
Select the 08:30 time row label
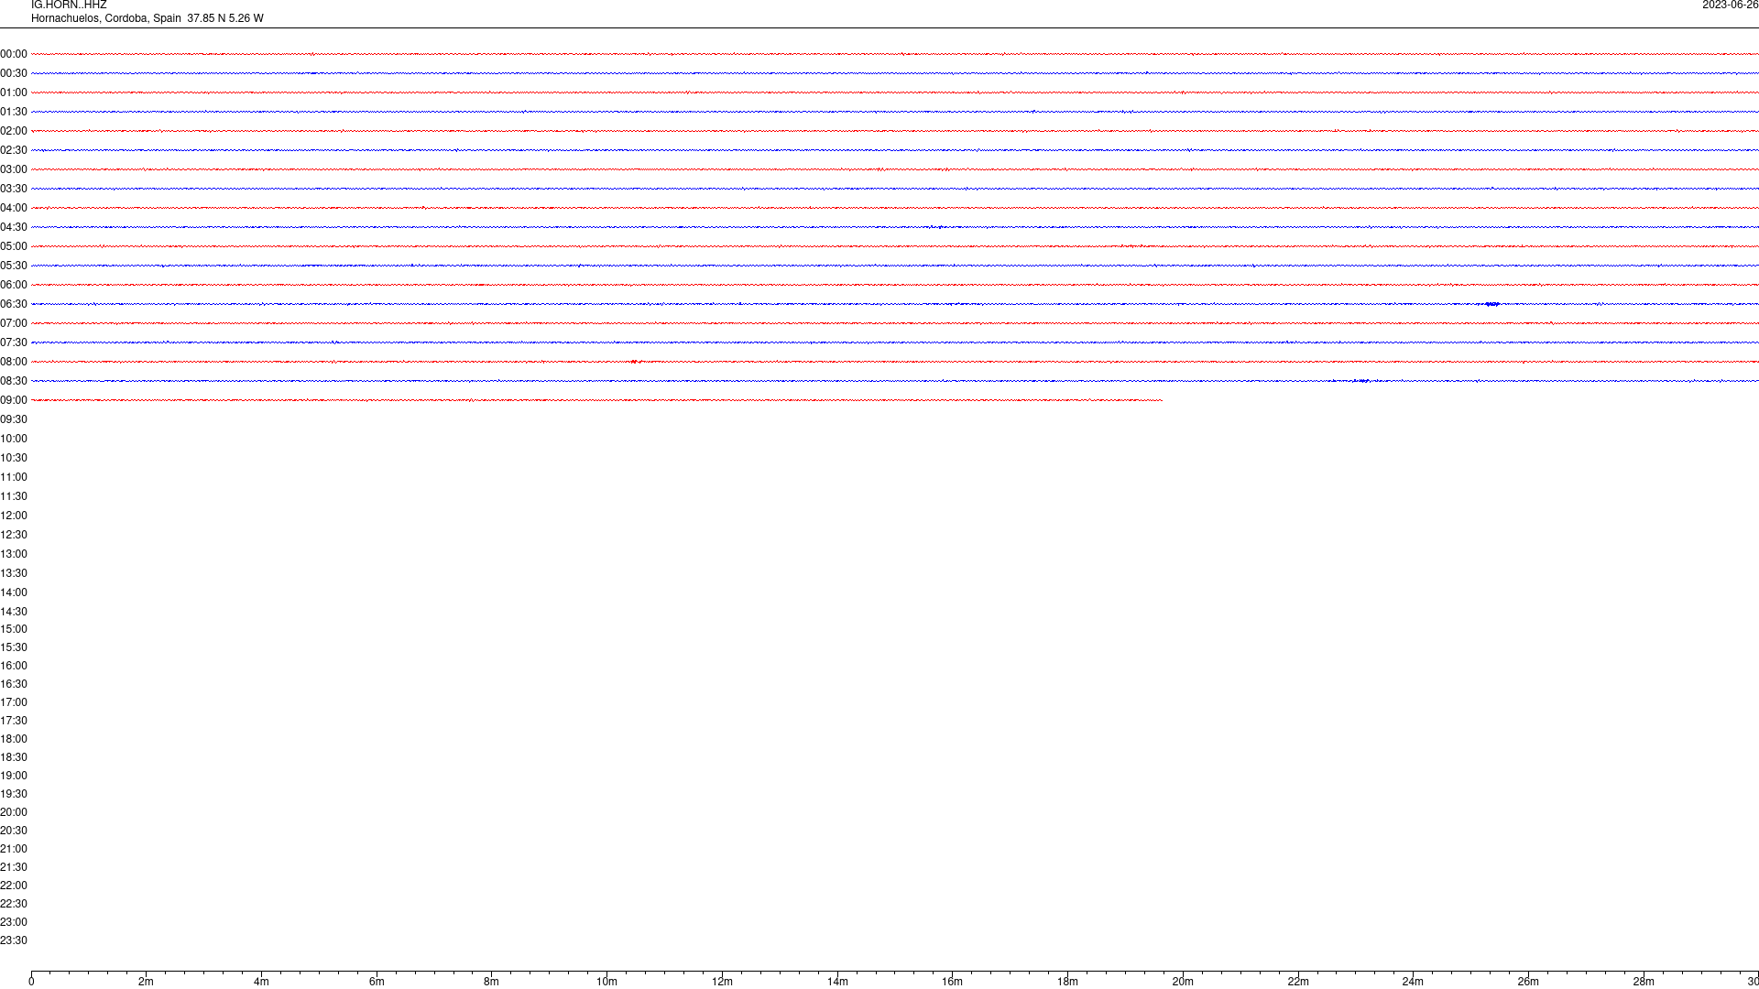coord(14,381)
